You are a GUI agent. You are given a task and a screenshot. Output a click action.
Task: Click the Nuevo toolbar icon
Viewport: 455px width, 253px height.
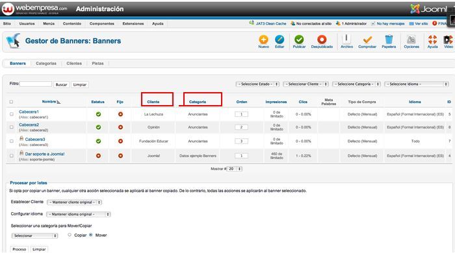pyautogui.click(x=263, y=40)
